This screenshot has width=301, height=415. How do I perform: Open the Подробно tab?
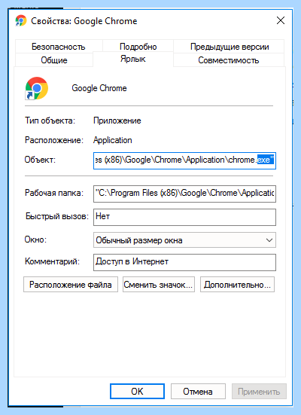click(x=138, y=47)
